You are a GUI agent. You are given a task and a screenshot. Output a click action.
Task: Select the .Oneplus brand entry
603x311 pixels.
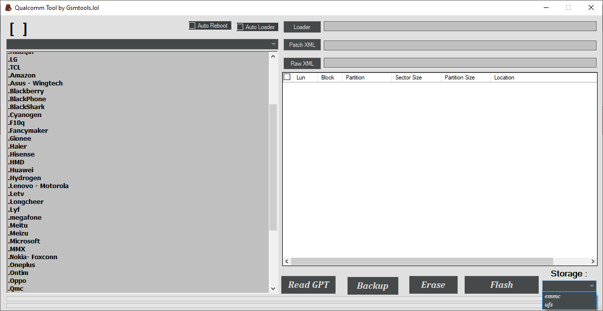point(22,265)
